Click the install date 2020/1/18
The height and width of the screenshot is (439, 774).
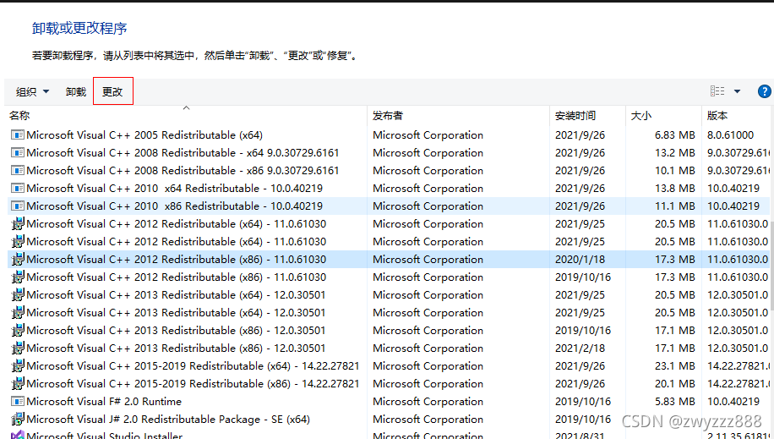tap(580, 259)
